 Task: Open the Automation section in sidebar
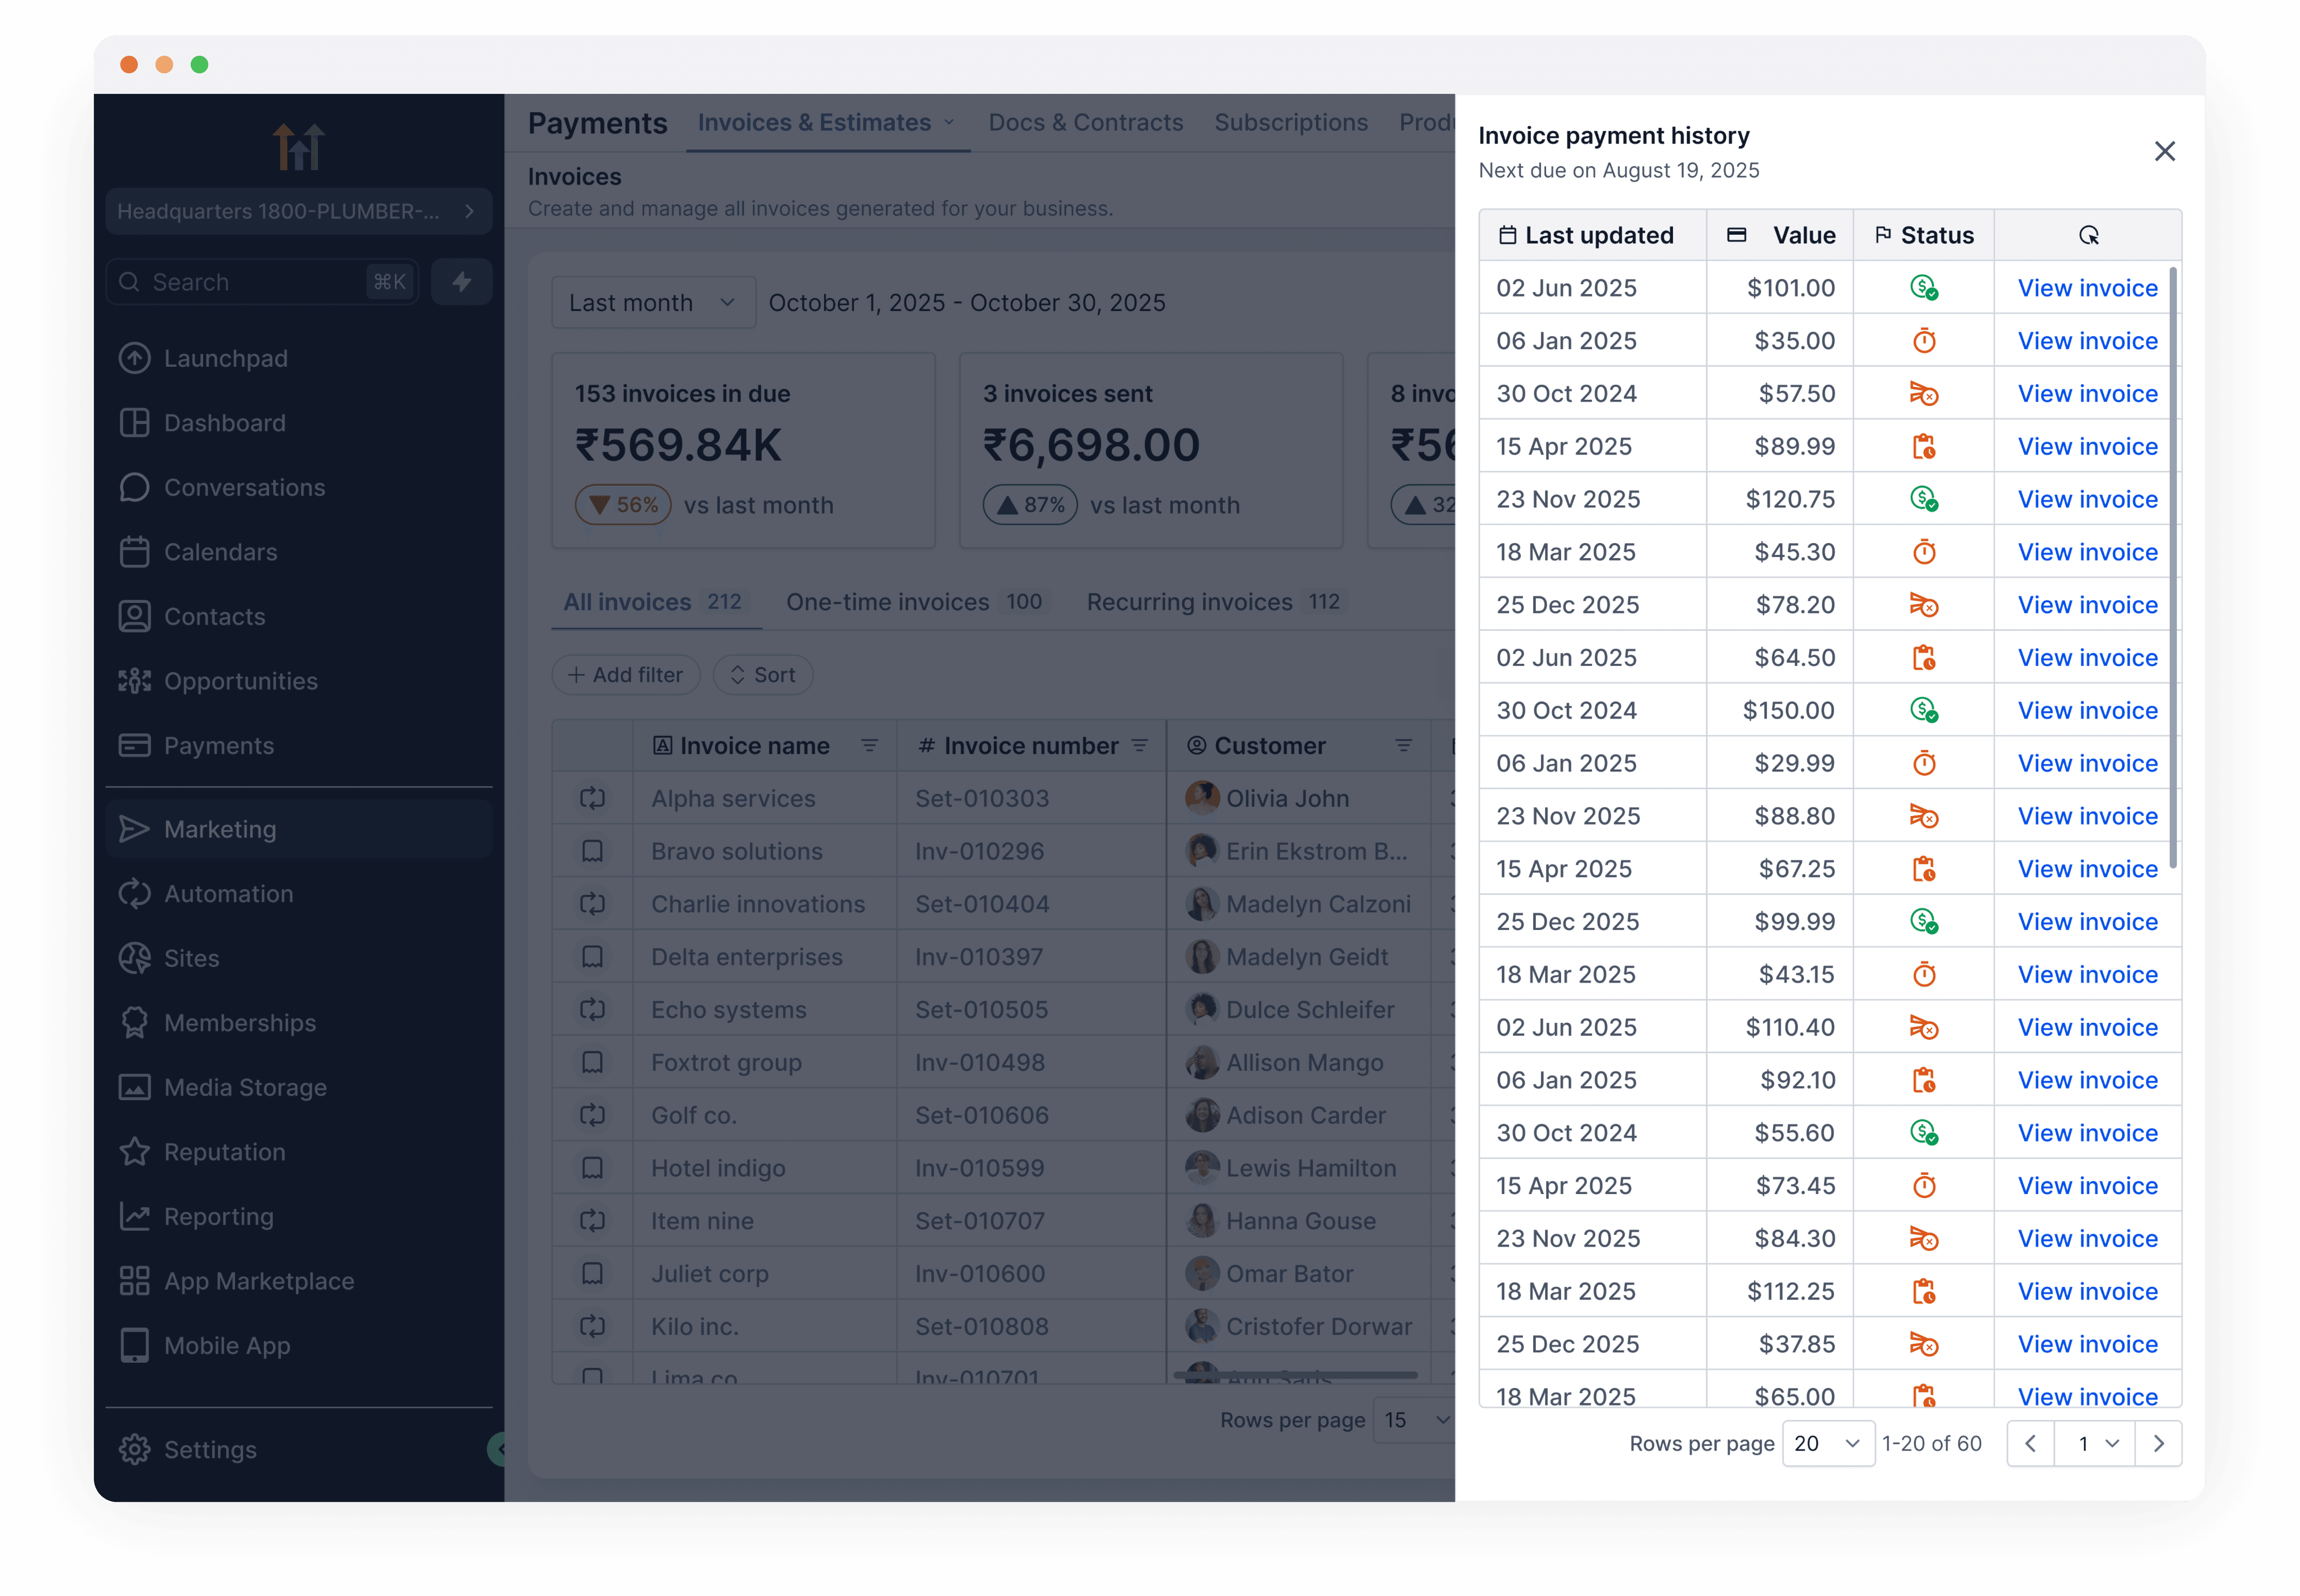click(x=228, y=893)
